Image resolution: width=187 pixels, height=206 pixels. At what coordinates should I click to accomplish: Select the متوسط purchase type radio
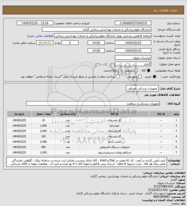[140, 77]
